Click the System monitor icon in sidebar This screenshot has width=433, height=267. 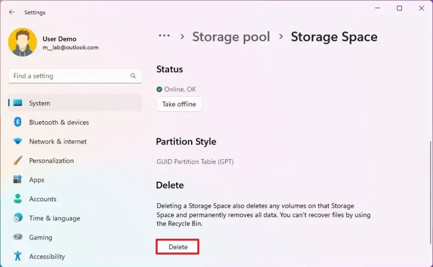click(18, 103)
